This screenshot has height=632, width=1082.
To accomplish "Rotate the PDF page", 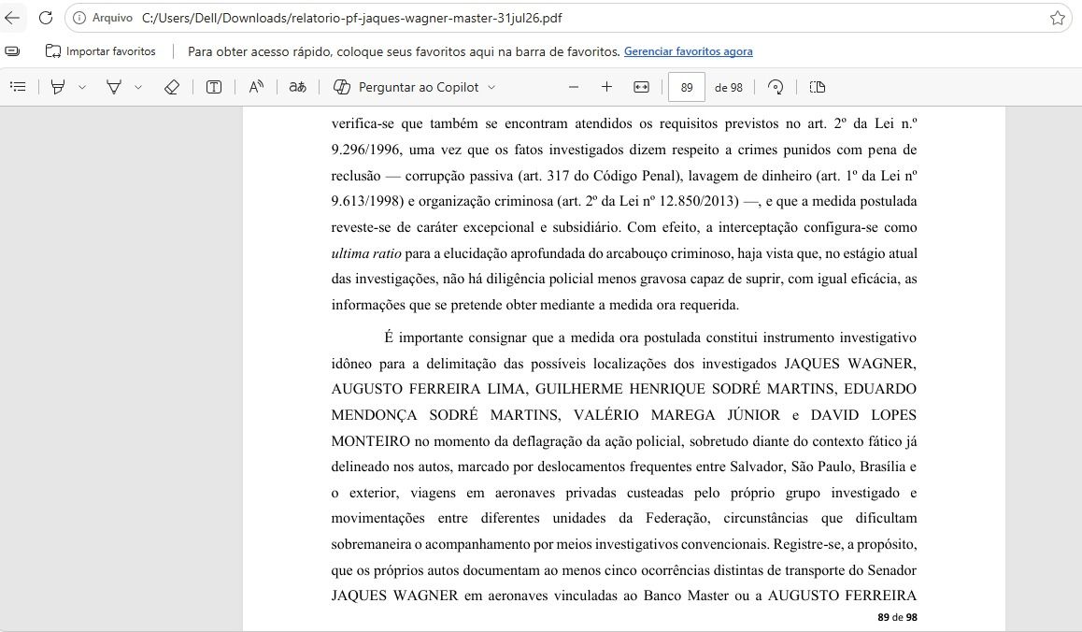I will (x=776, y=87).
